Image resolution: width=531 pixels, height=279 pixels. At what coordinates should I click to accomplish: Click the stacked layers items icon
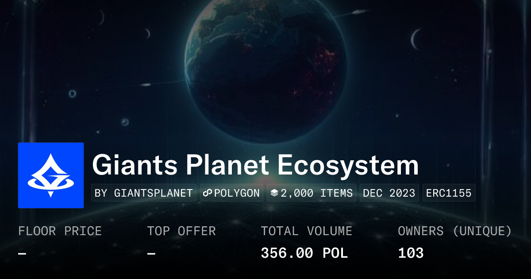[274, 193]
